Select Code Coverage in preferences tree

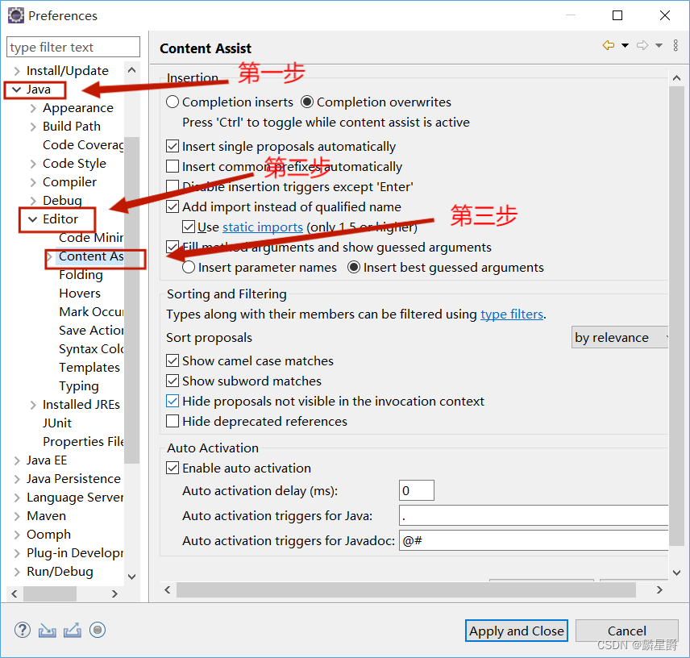click(83, 145)
